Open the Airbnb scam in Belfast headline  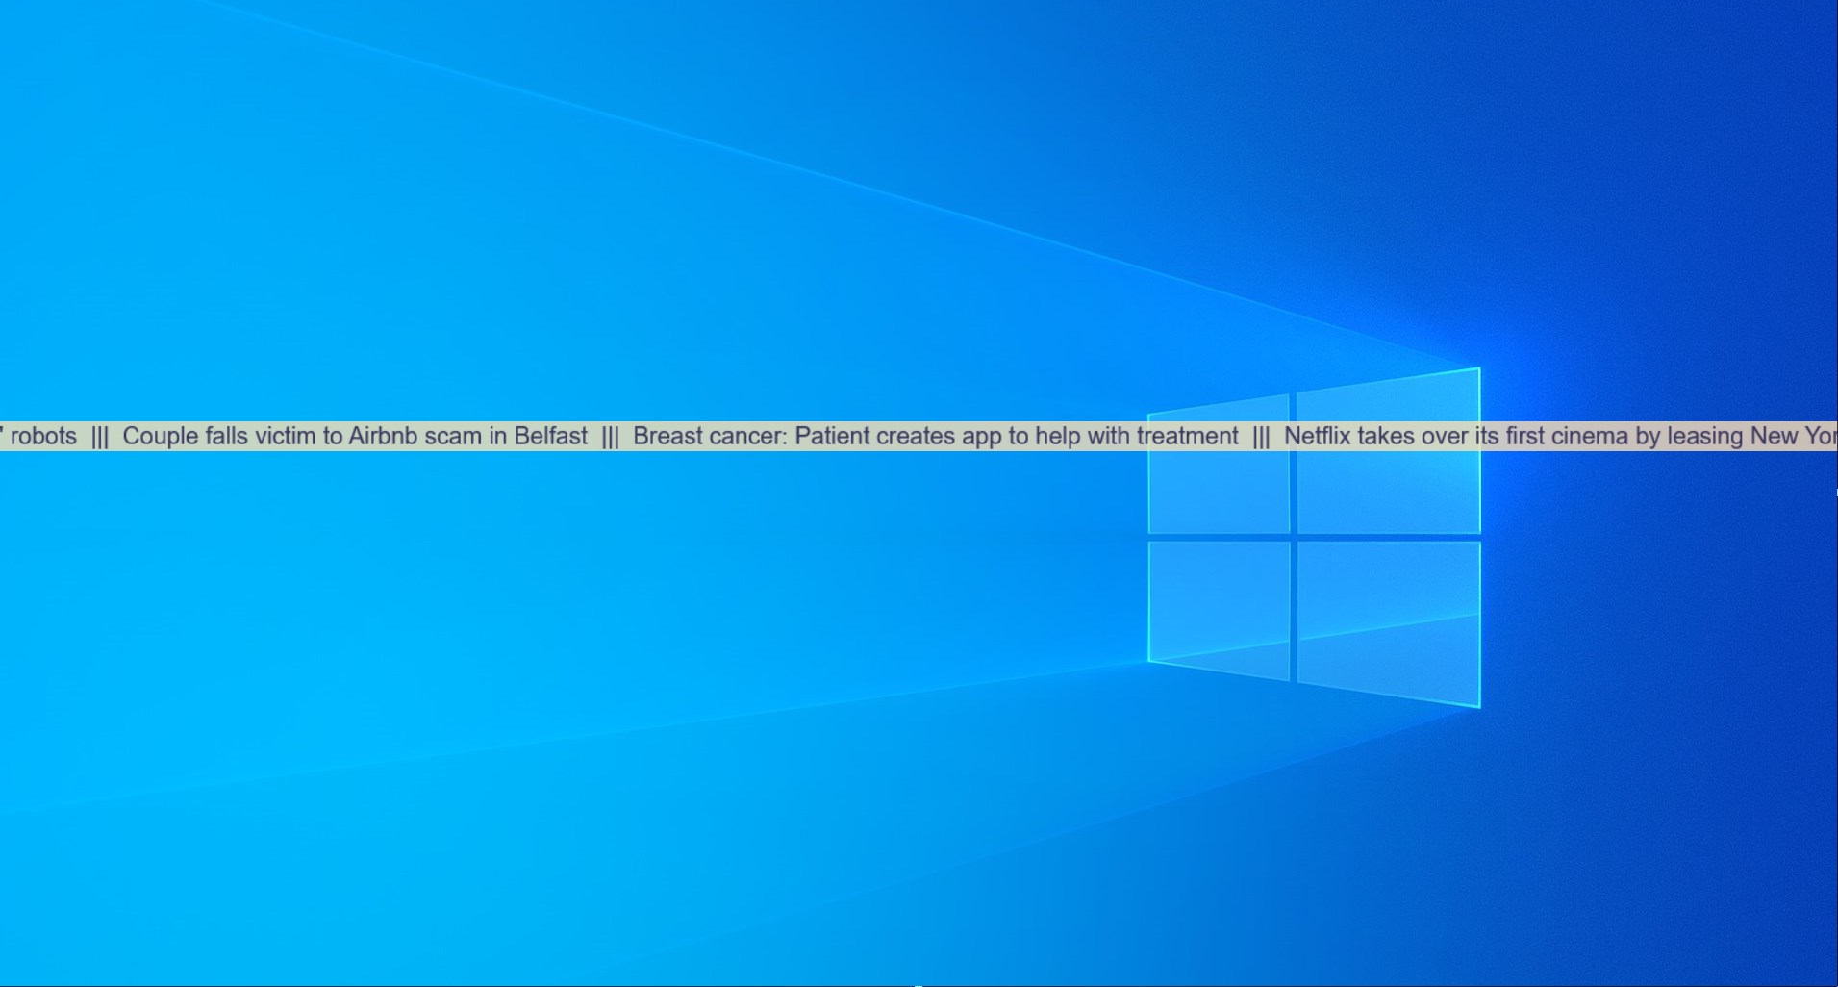(x=357, y=436)
